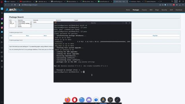Select 'any' in the Arch list
The width and height of the screenshot is (185, 104).
click(11, 22)
